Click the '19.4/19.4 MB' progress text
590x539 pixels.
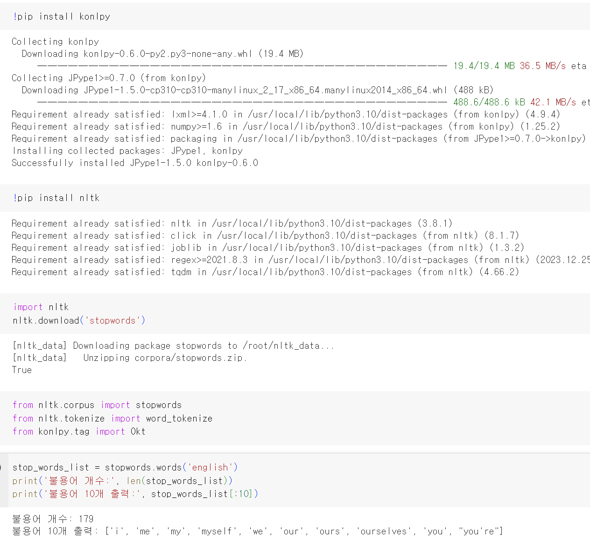click(484, 66)
